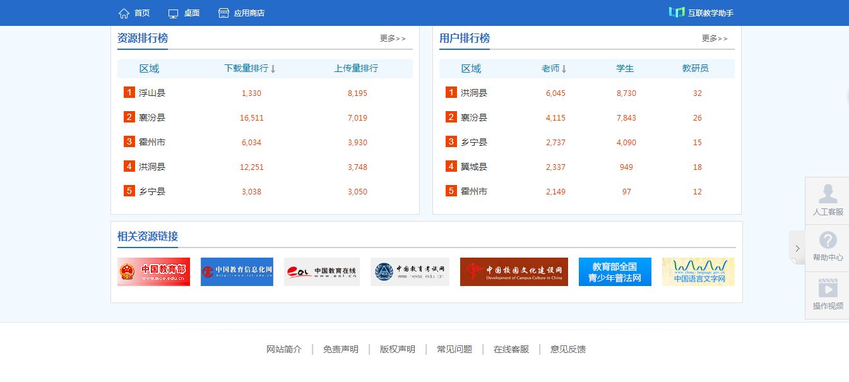
Task: Open the 教育部全国青少年普法网 banner
Action: coord(615,272)
